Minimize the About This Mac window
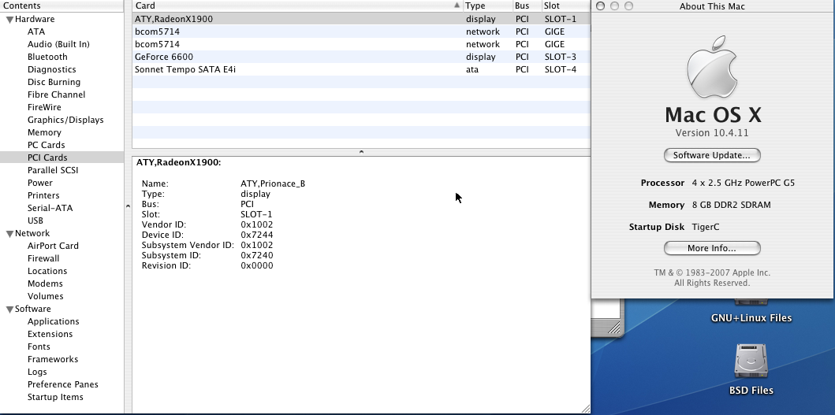The height and width of the screenshot is (415, 835). click(614, 6)
